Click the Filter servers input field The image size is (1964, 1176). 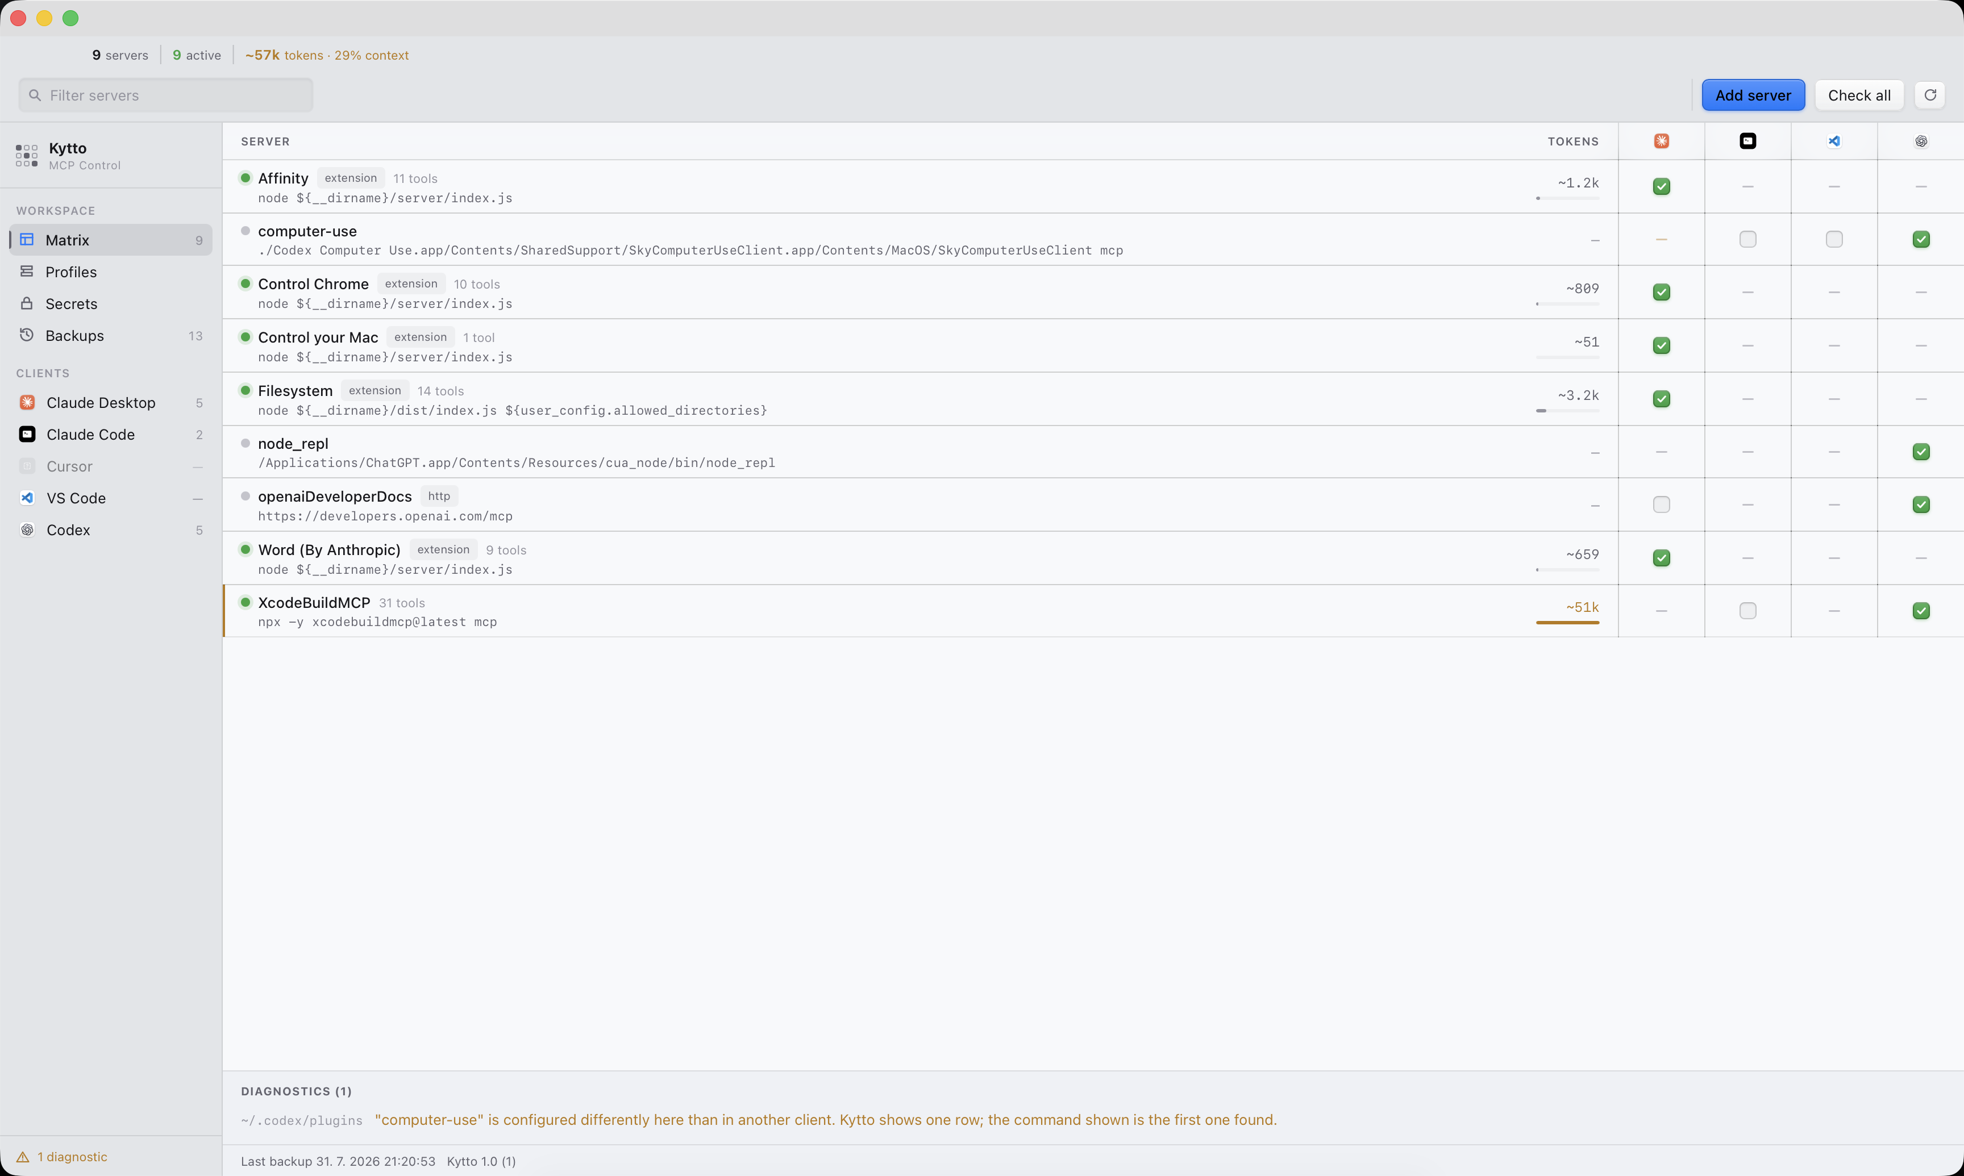click(x=165, y=95)
